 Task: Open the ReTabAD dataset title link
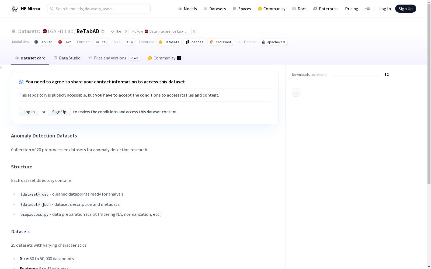(x=88, y=31)
